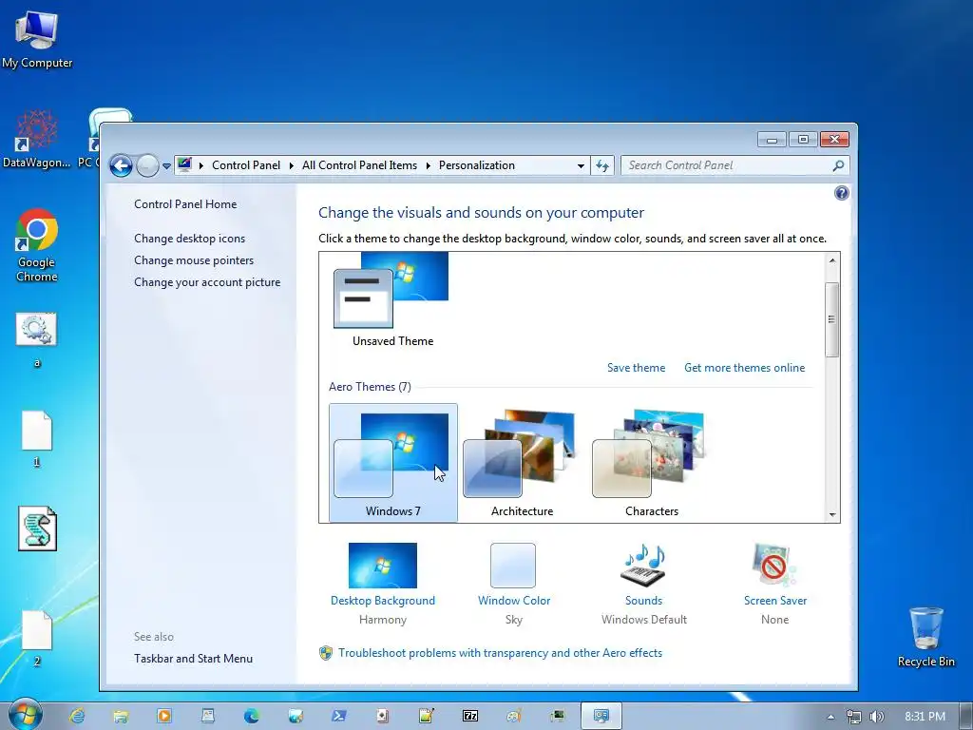This screenshot has height=730, width=973.
Task: Open Control Panel help question mark
Action: pyautogui.click(x=842, y=193)
